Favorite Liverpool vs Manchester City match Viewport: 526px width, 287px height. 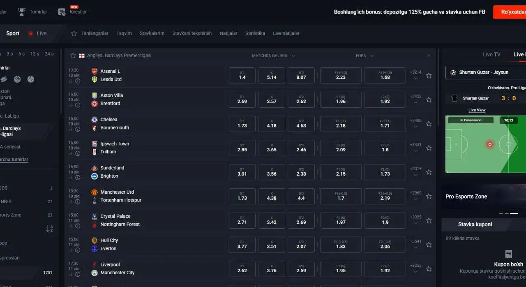[x=429, y=269]
